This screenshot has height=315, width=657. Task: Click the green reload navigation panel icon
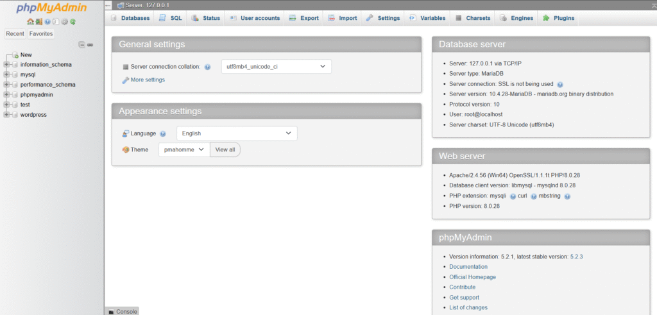(x=73, y=22)
